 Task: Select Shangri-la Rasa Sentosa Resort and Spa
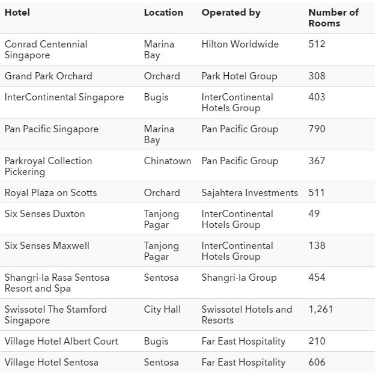57,283
